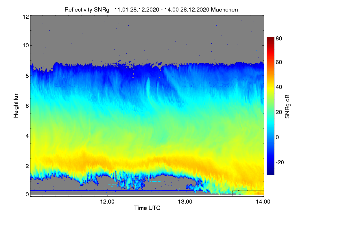Image resolution: width=347 pixels, height=231 pixels.
Task: Click the Height km axis title
Action: point(16,105)
